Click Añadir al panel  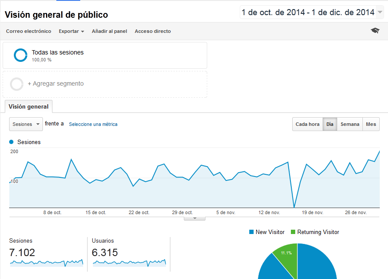coord(109,31)
